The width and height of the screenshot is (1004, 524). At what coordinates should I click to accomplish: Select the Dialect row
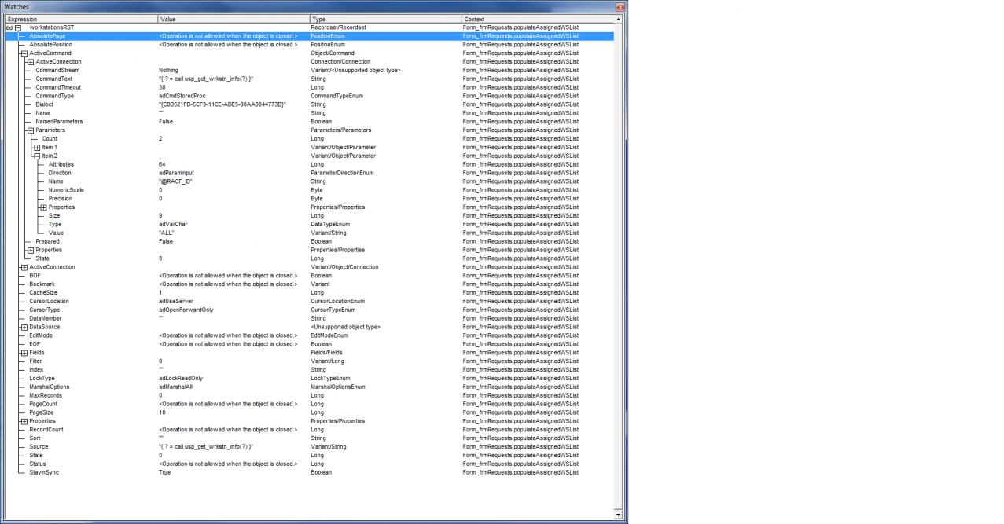tap(309, 104)
